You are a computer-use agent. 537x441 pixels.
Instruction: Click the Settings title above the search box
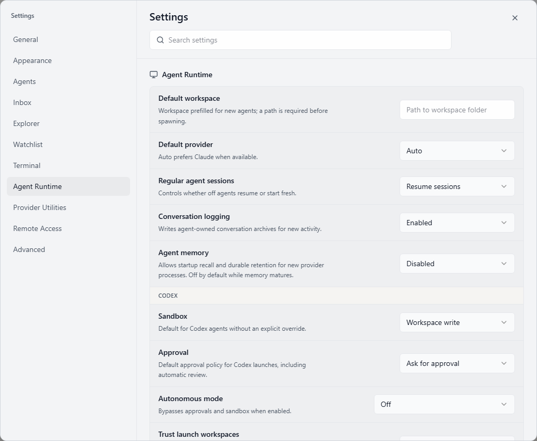(169, 17)
